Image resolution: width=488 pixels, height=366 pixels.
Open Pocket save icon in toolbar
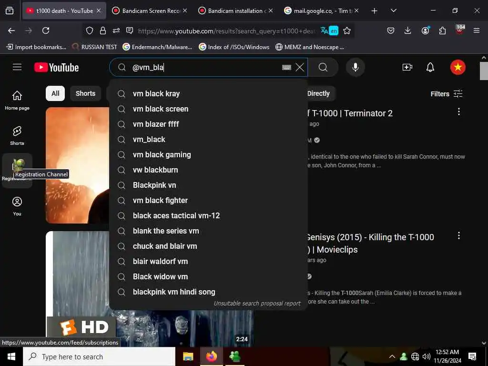(391, 30)
